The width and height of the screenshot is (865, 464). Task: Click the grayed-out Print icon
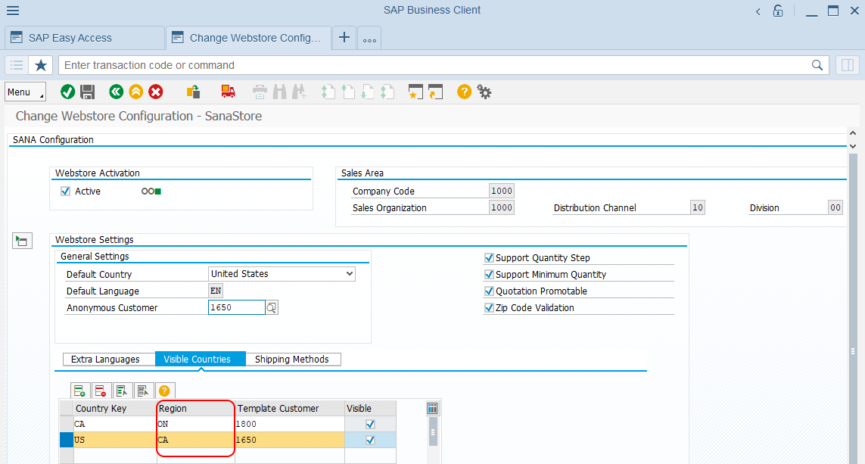coord(260,92)
